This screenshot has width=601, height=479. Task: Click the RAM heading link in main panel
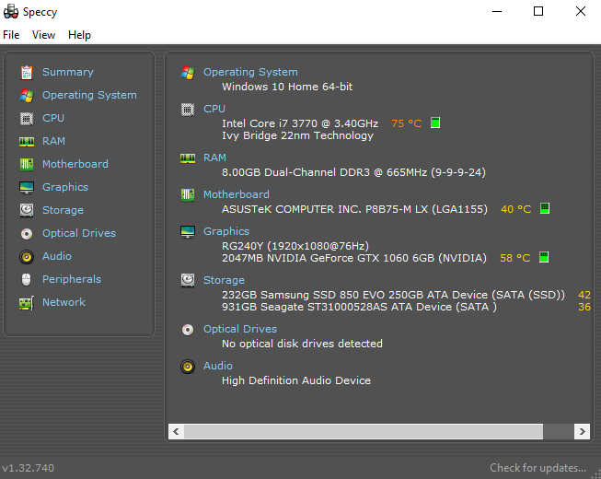[x=214, y=158]
